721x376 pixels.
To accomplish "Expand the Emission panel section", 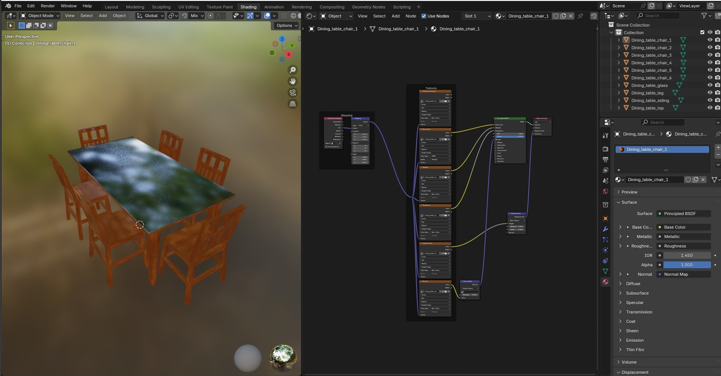I will [635, 340].
